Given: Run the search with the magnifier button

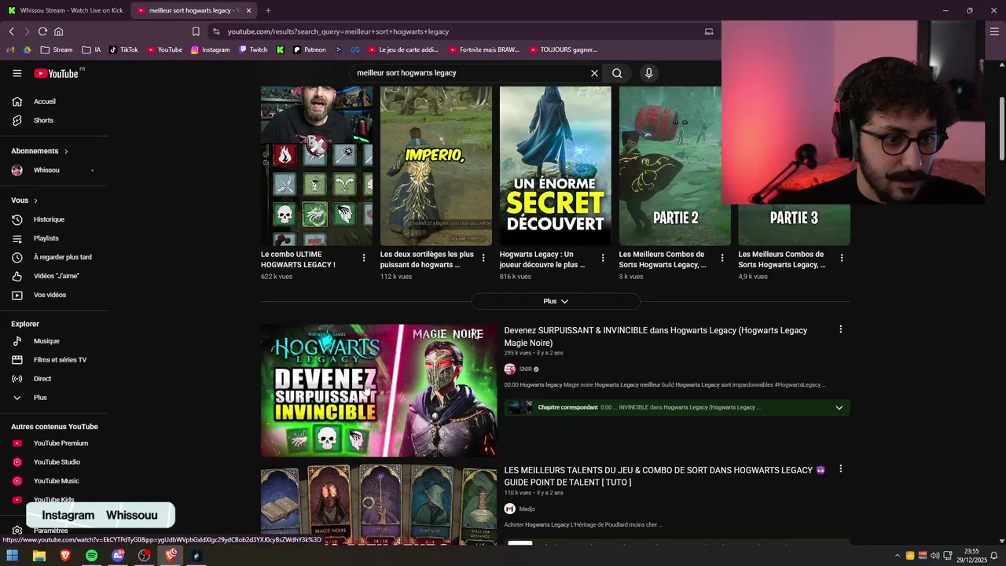Looking at the screenshot, I should pos(617,73).
